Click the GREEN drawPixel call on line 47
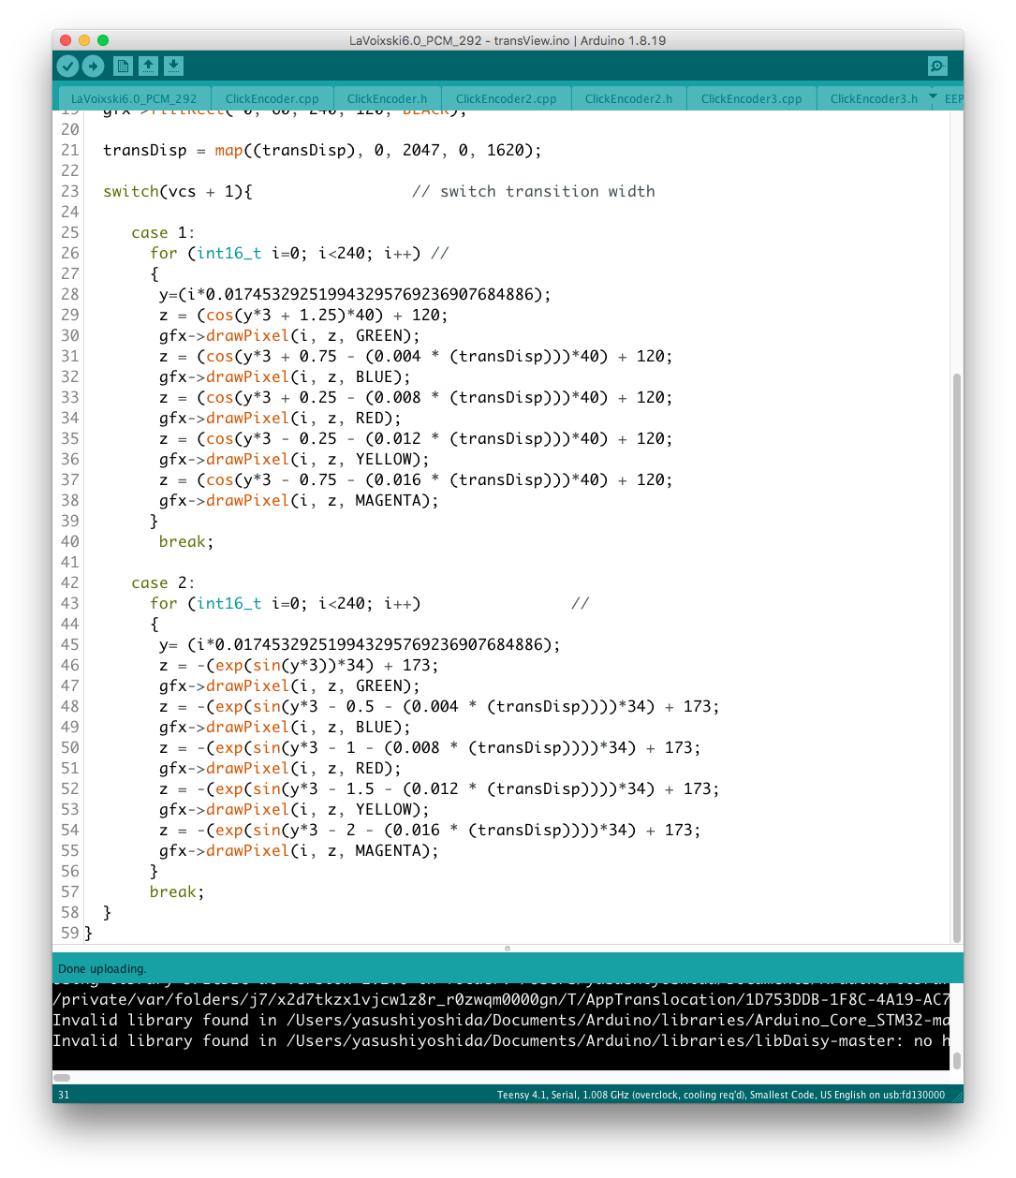The image size is (1016, 1178). pos(289,685)
